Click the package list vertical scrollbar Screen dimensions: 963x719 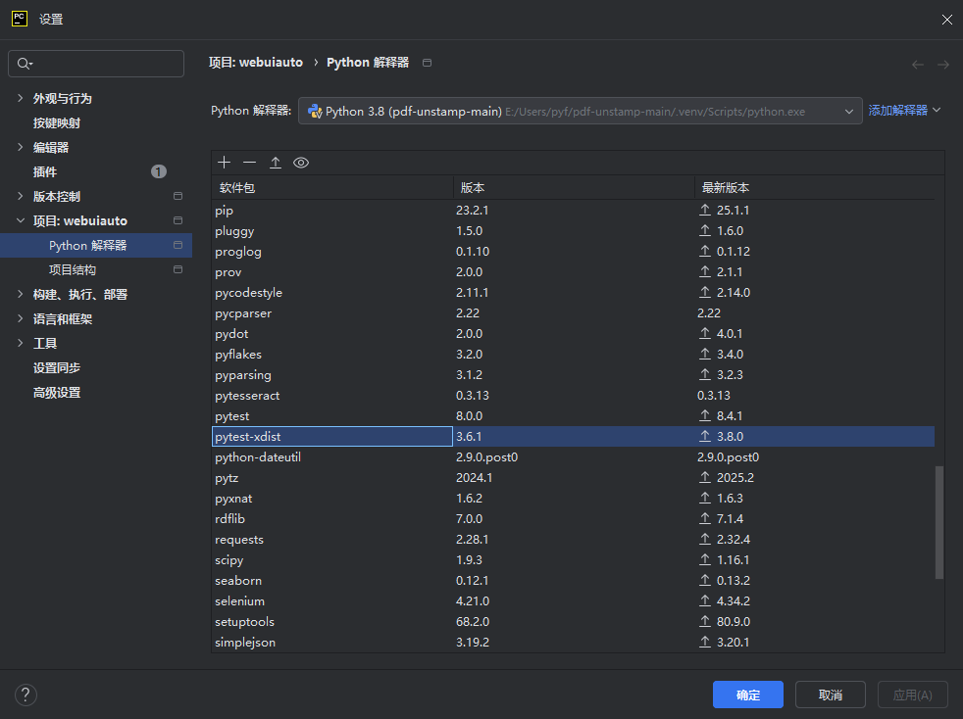tap(939, 522)
